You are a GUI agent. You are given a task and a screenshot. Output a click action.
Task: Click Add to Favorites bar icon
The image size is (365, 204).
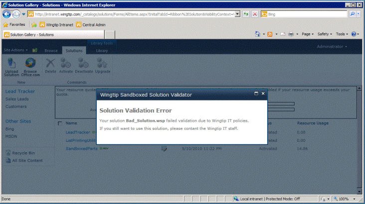click(x=34, y=24)
